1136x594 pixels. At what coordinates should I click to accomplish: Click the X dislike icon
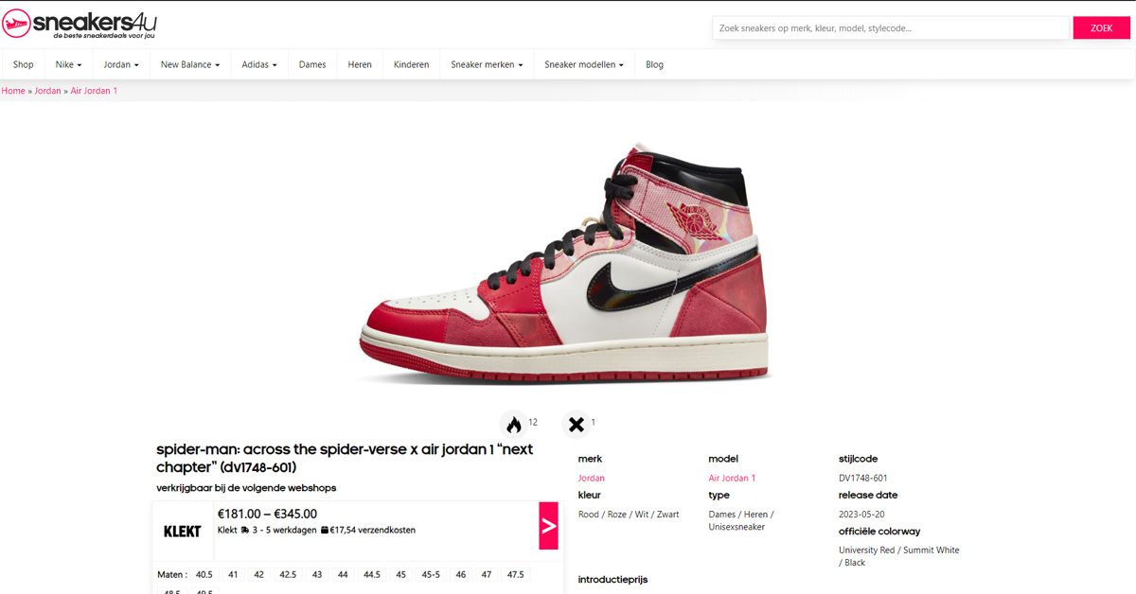[577, 424]
